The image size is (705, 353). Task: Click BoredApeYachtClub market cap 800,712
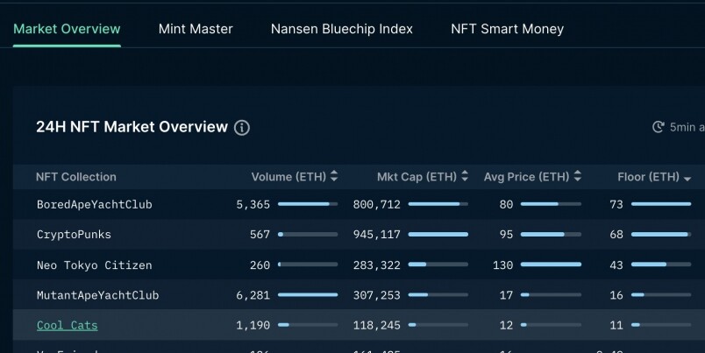(x=377, y=204)
